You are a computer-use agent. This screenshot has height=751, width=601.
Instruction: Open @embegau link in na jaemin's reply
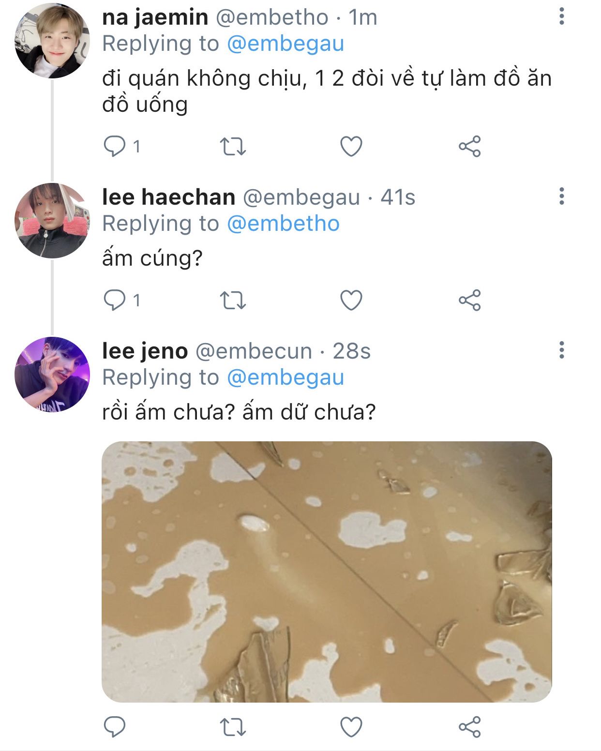(x=285, y=44)
